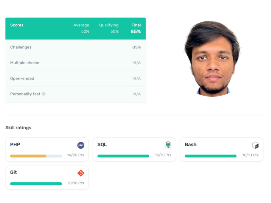Click the Bash terminal cube icon
Screen dimensions: 271x203
point(255,145)
